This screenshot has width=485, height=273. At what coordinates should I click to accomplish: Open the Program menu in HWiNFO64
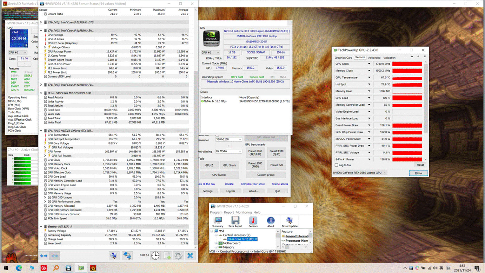[x=216, y=212]
